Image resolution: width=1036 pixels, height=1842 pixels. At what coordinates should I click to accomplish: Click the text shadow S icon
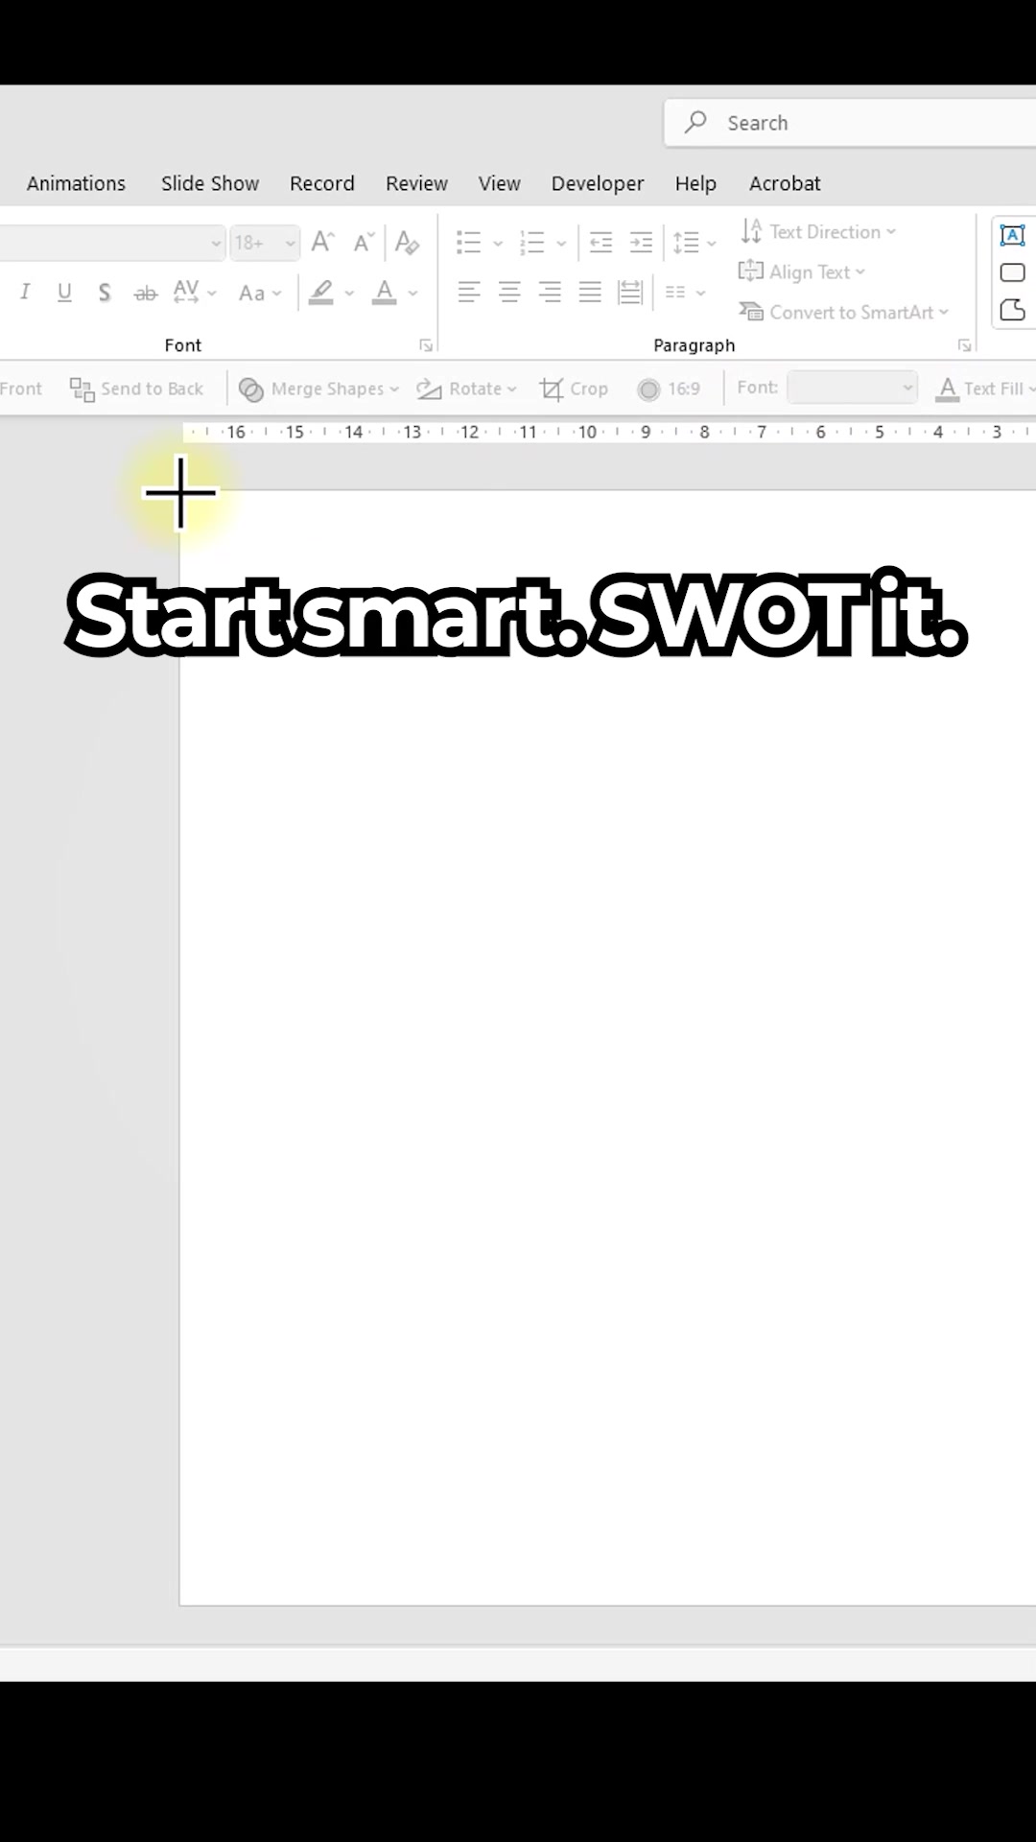[105, 293]
